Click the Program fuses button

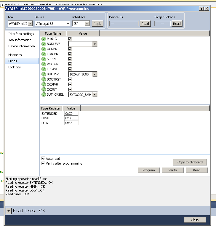[149, 170]
